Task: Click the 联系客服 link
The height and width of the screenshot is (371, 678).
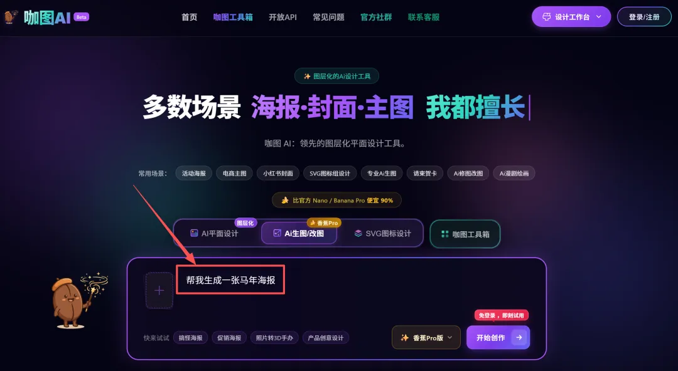Action: click(423, 18)
